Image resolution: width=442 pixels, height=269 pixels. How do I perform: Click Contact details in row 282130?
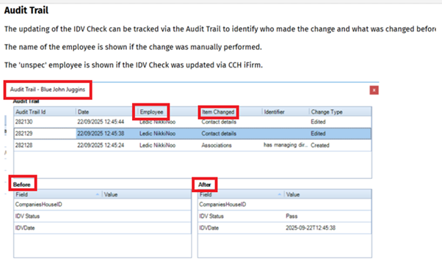tap(219, 122)
